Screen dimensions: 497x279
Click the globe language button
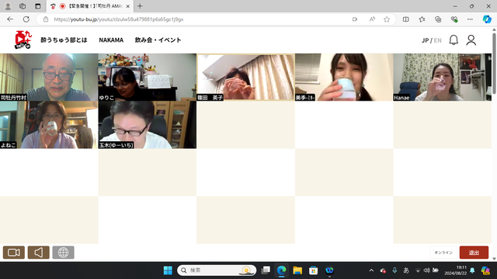click(64, 253)
